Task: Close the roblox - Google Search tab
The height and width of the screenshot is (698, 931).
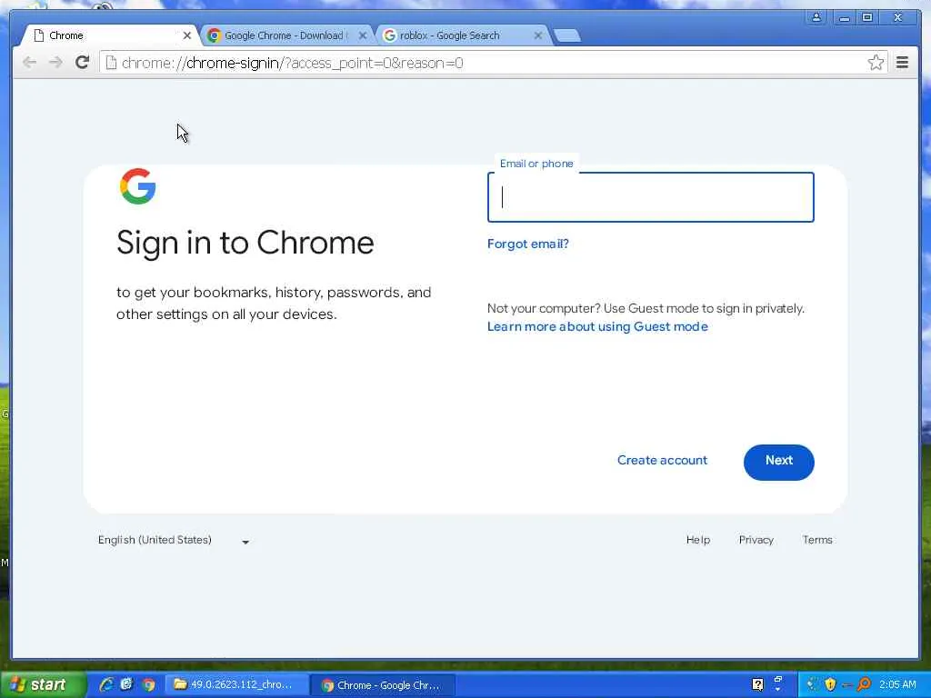Action: tap(538, 35)
